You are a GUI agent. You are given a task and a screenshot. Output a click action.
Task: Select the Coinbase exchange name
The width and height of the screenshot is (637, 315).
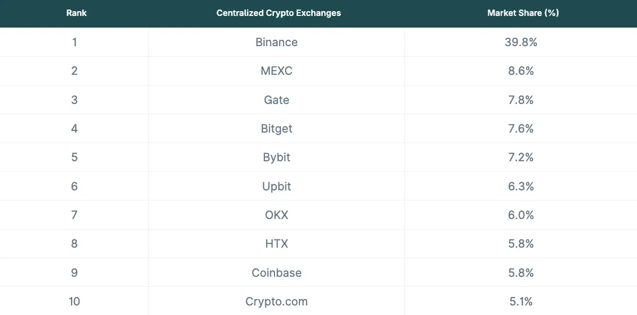[x=277, y=273]
